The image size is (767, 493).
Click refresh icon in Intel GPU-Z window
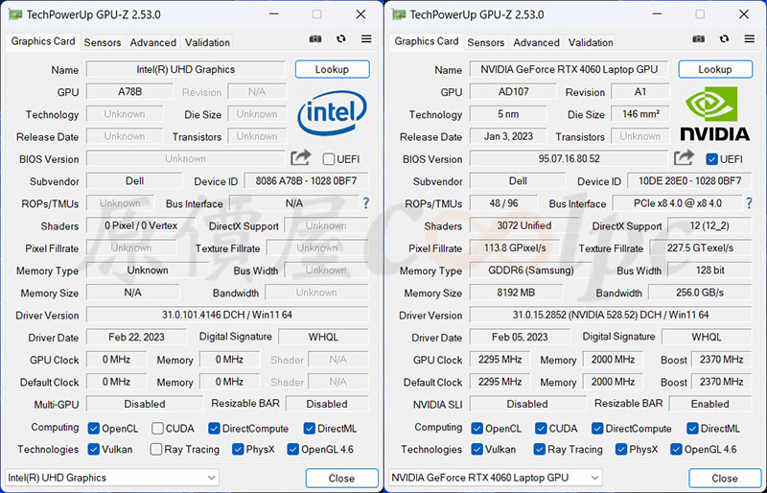pos(341,38)
